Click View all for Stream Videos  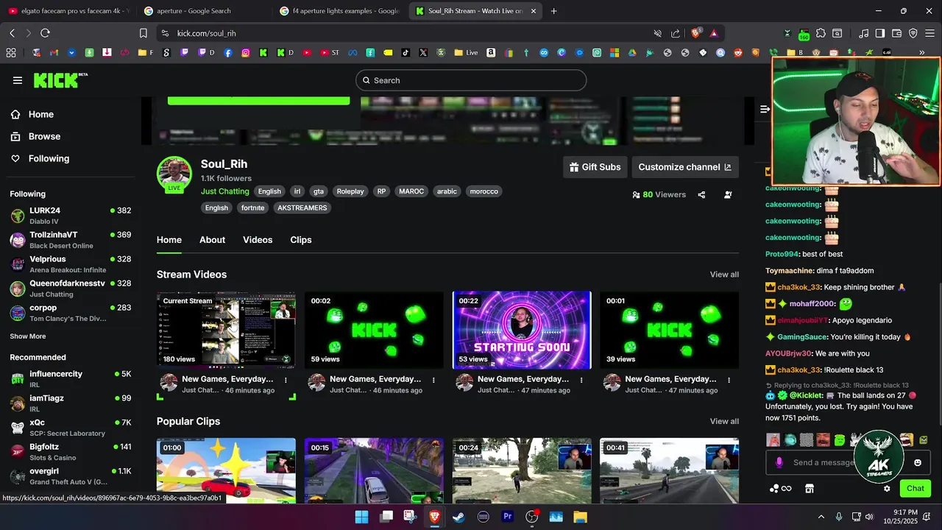point(724,275)
